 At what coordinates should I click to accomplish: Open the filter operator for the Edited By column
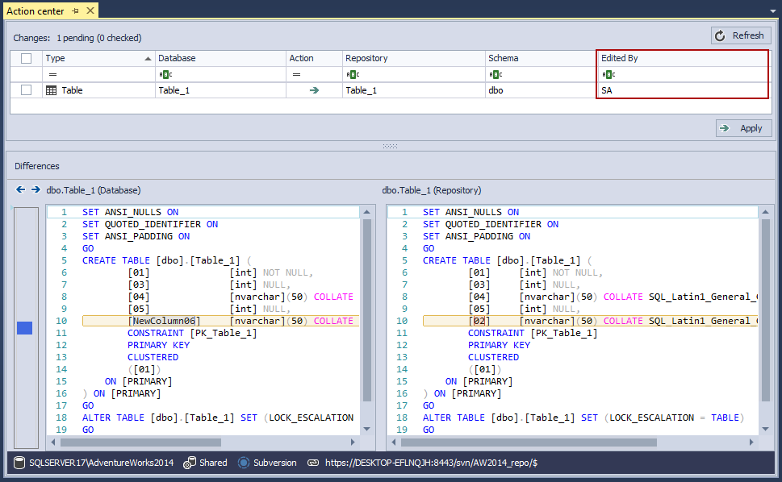point(607,74)
